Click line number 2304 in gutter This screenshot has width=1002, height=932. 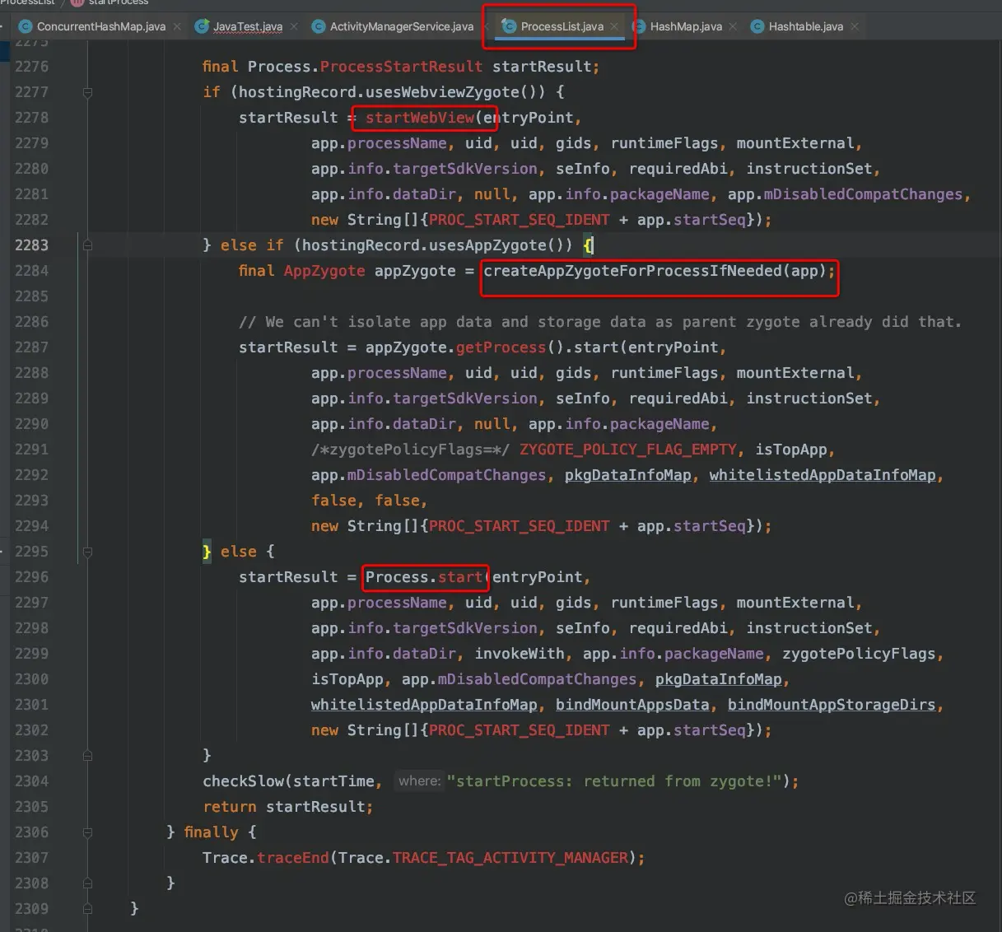click(x=32, y=781)
